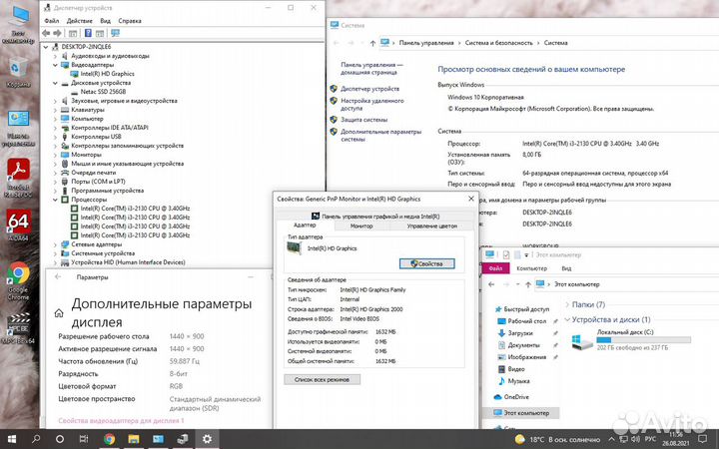Click the home icon in the Параметры window
Image resolution: width=719 pixels, height=449 pixels.
(59, 313)
